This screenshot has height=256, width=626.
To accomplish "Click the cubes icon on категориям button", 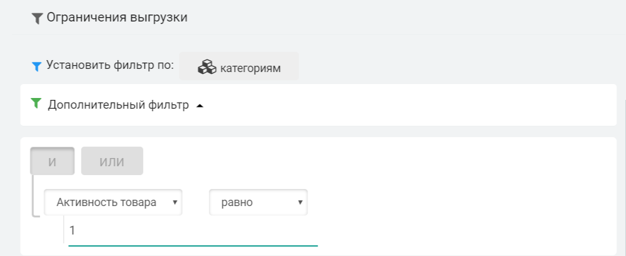I will (x=208, y=67).
